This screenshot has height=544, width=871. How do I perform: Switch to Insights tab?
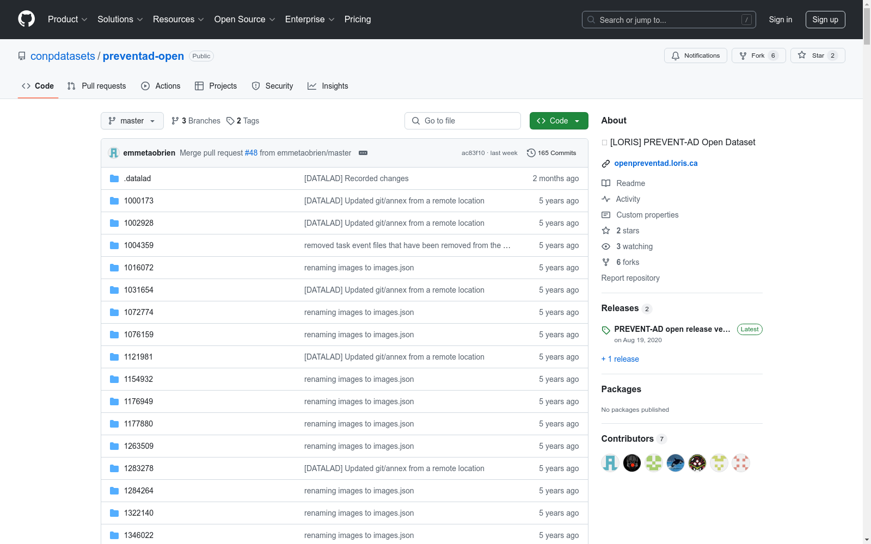tap(328, 86)
